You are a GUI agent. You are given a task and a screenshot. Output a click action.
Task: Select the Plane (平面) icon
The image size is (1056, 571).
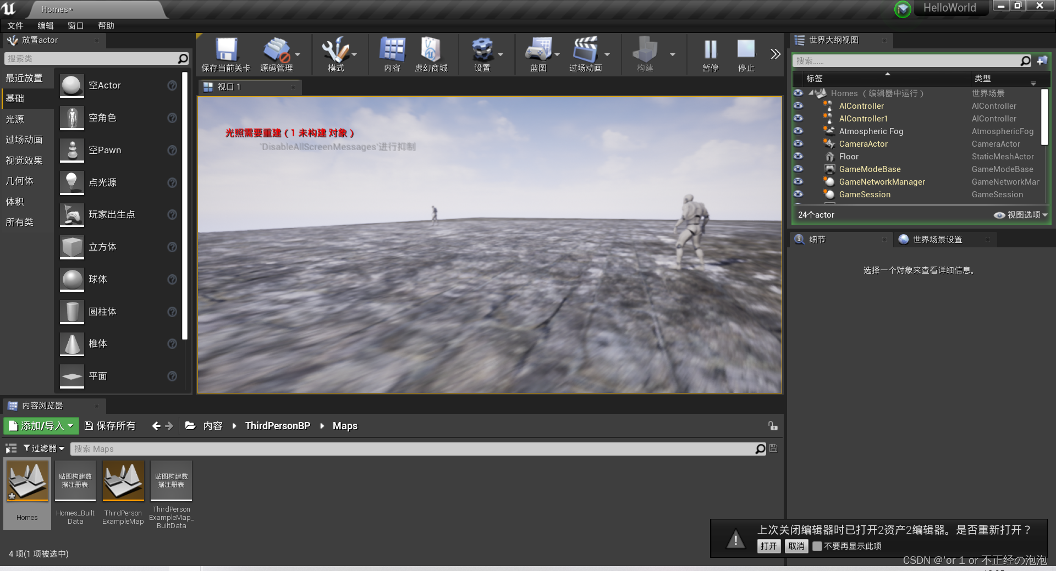[x=72, y=376]
